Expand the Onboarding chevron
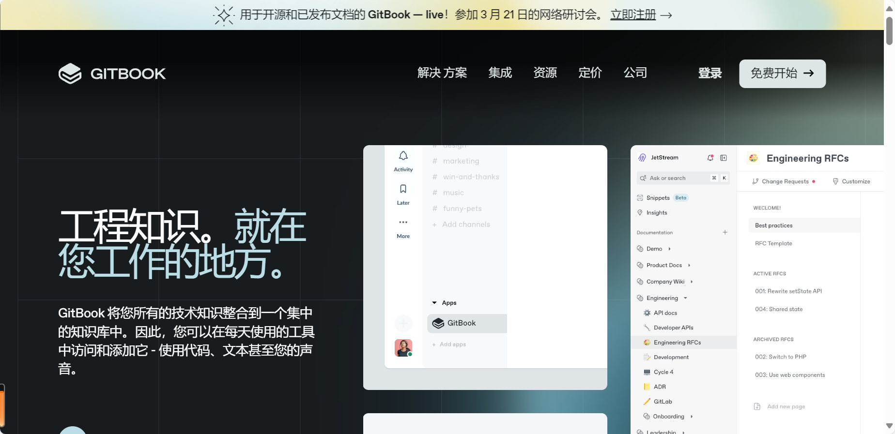 692,417
